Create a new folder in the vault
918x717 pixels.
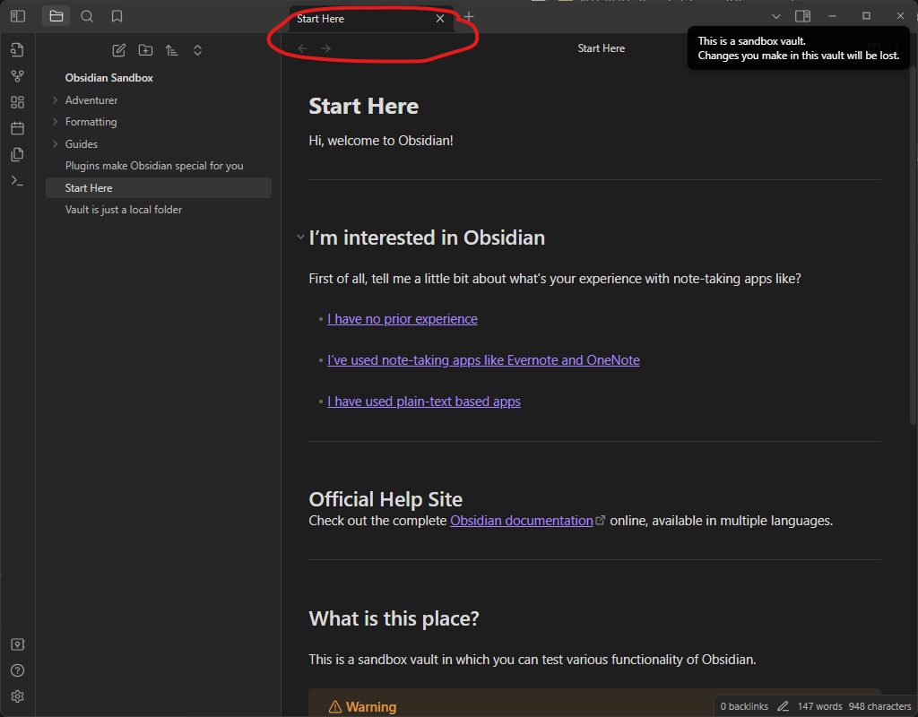(145, 50)
